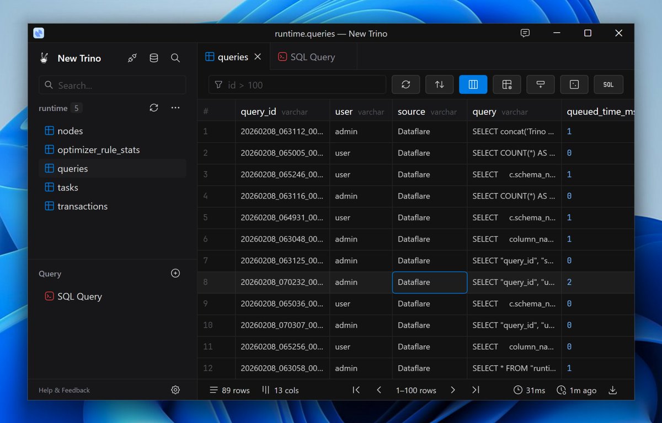Open settings gear in sidebar footer

tap(175, 390)
